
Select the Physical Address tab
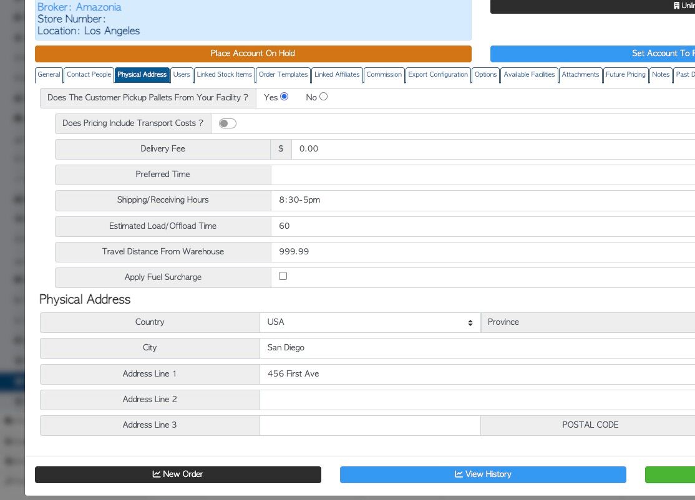pyautogui.click(x=142, y=74)
